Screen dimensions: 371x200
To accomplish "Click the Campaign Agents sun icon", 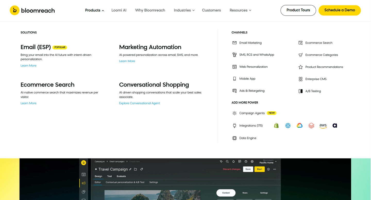I will click(x=234, y=113).
